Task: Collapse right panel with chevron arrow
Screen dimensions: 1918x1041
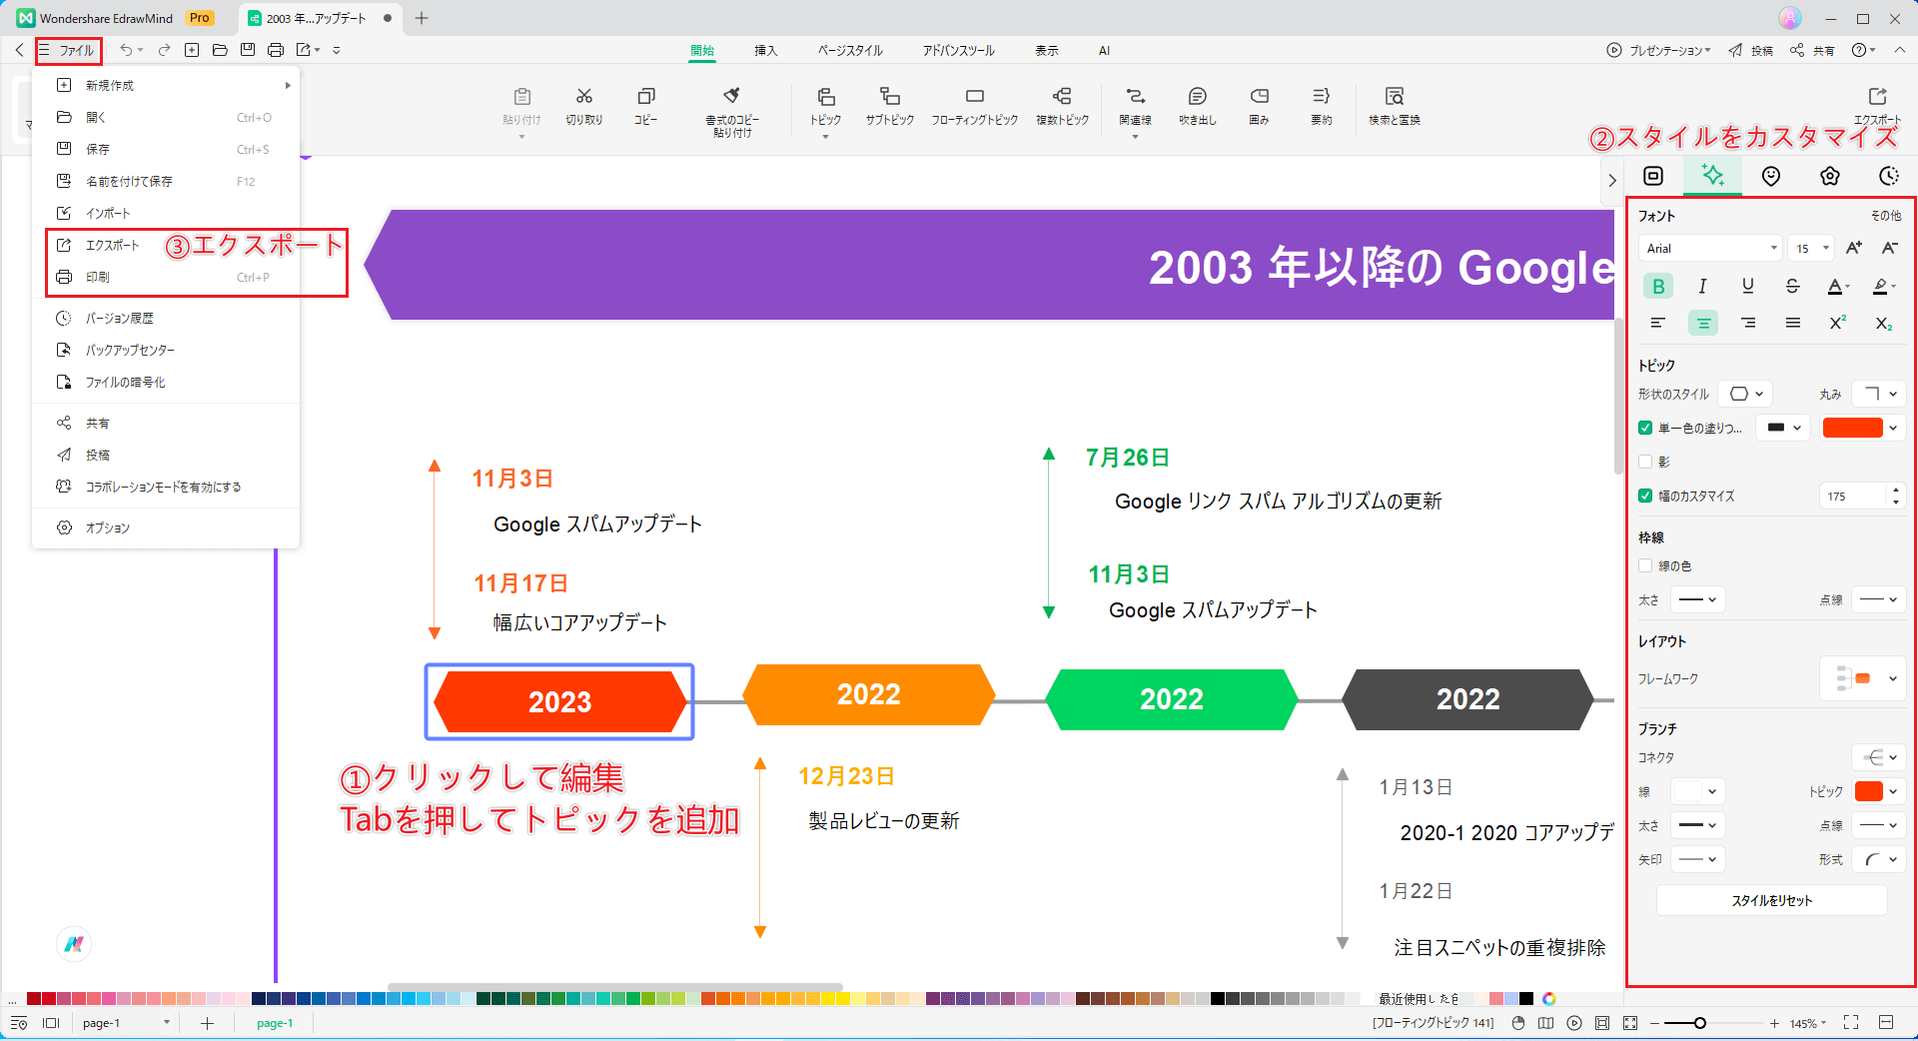Action: pos(1611,181)
